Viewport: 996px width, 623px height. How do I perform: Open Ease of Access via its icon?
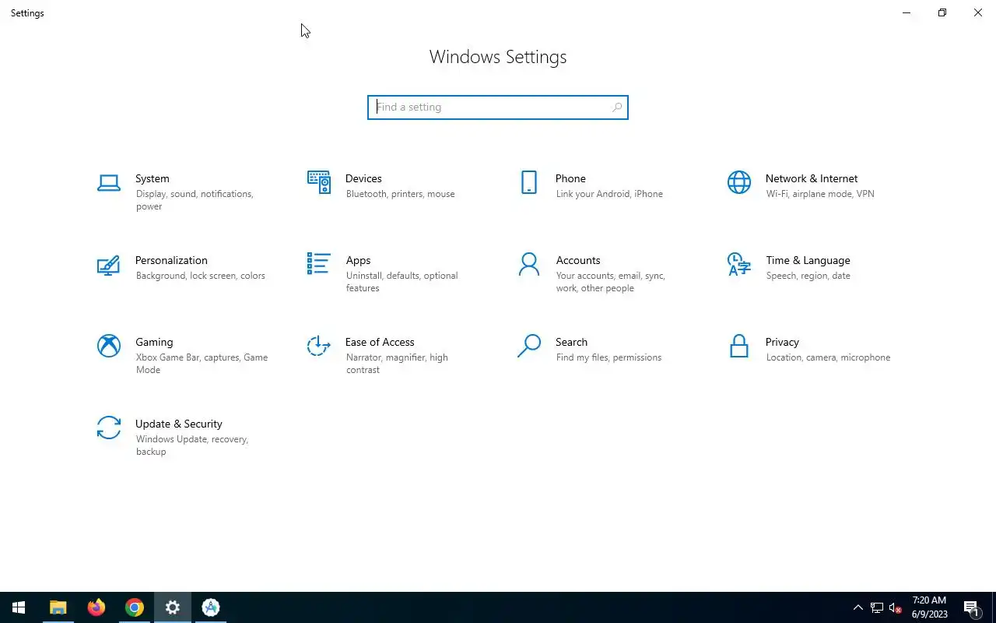click(x=319, y=346)
